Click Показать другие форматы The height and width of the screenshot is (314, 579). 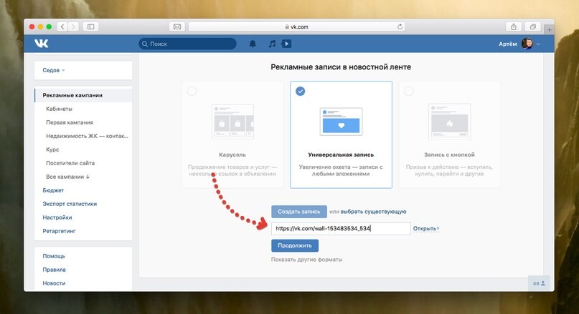306,260
